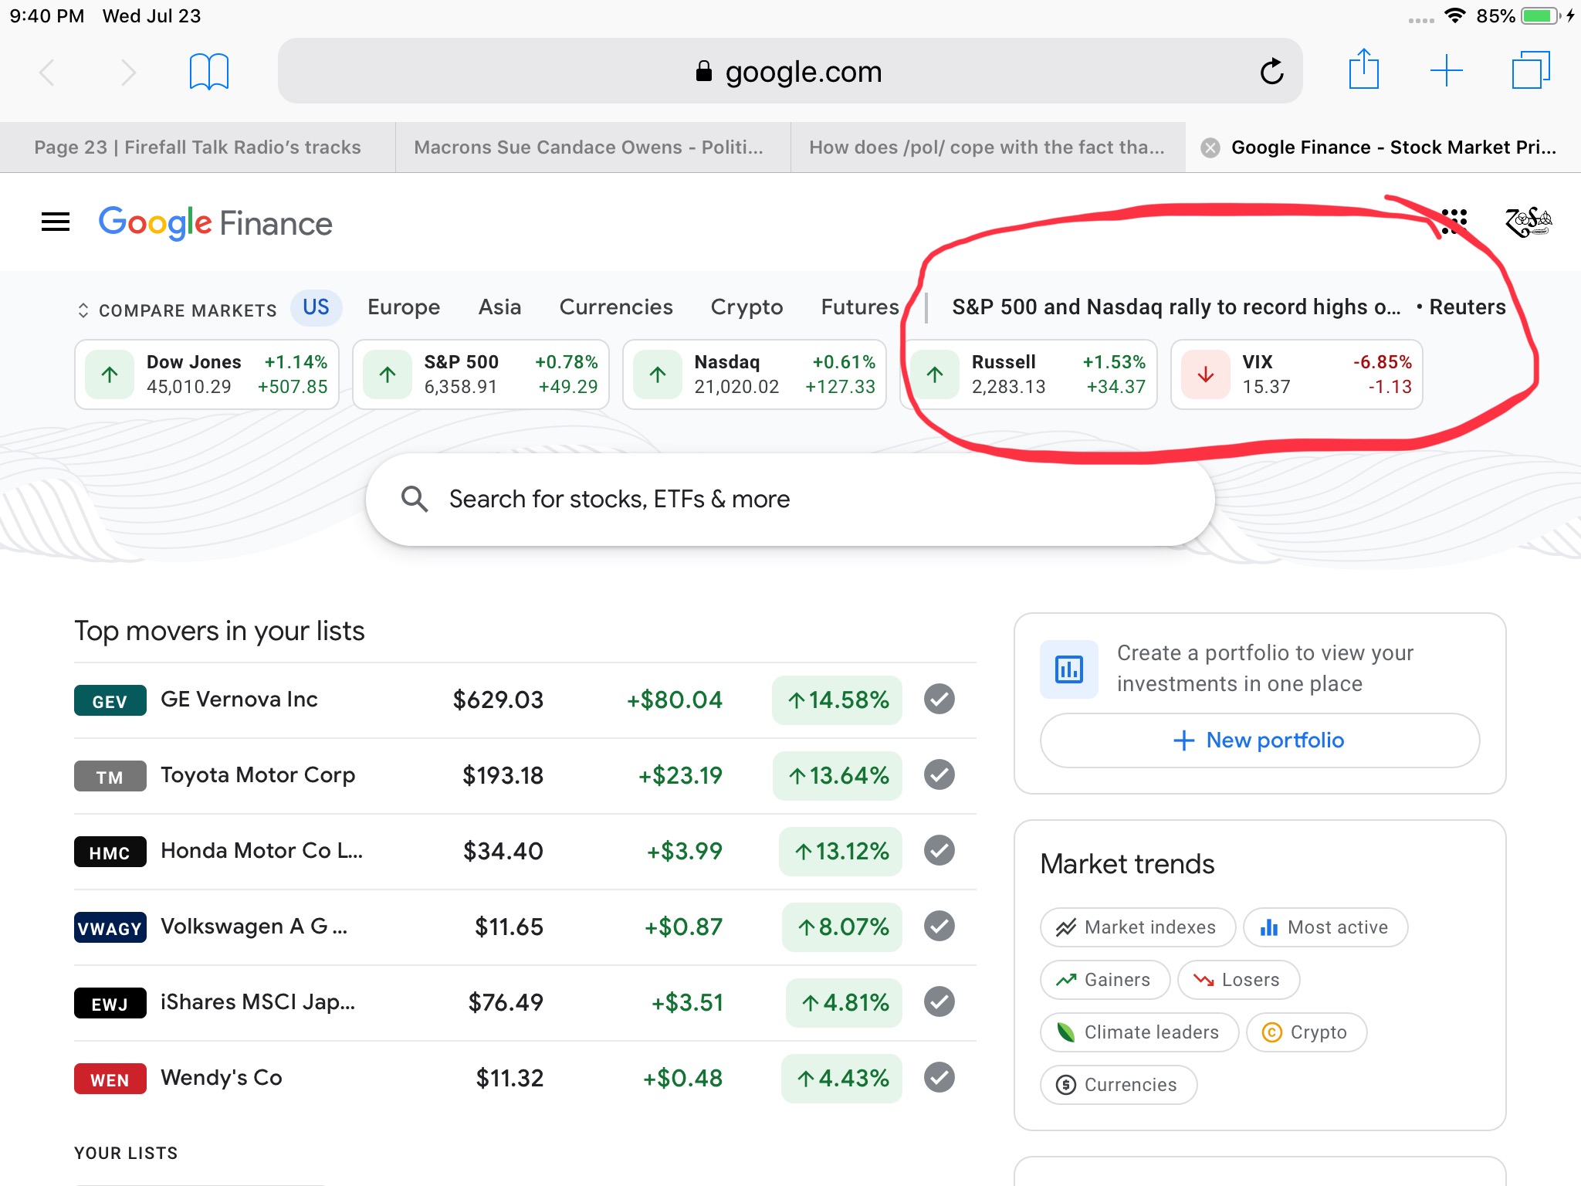Switch to the Crypto markets tab
The width and height of the screenshot is (1581, 1186).
click(746, 307)
